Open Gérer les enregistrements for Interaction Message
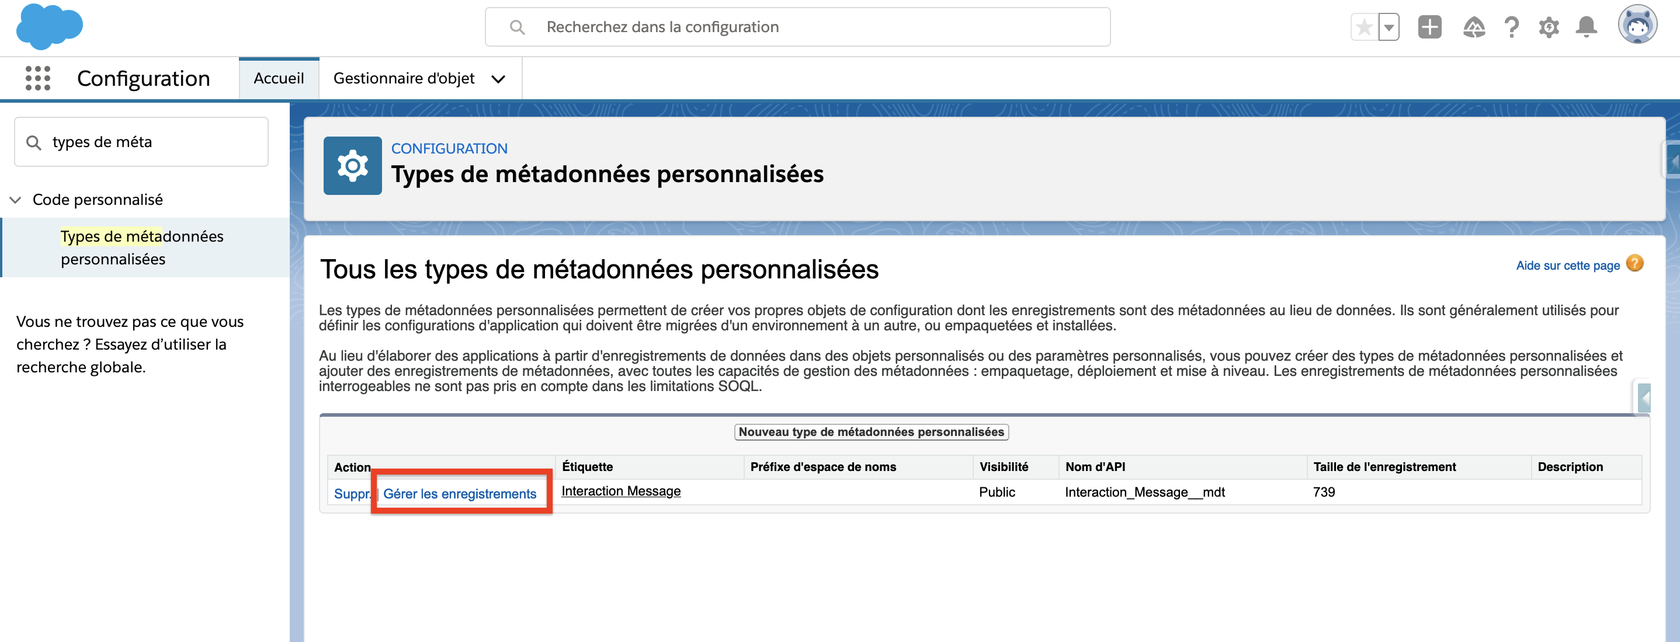This screenshot has height=642, width=1680. coord(460,493)
